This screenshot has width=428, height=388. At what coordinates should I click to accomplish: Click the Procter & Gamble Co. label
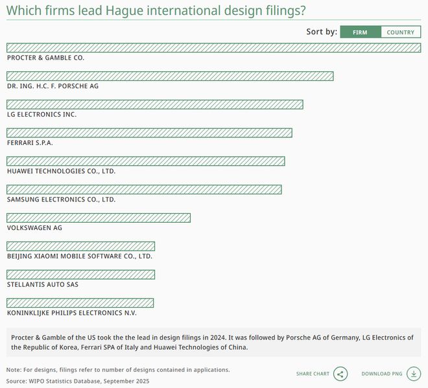(x=45, y=58)
